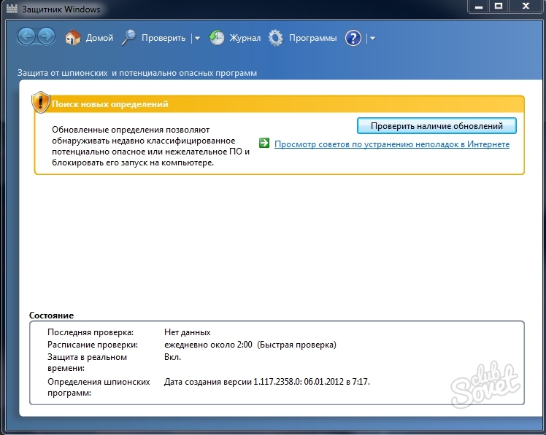The height and width of the screenshot is (435, 546).
Task: Open the Домой page label
Action: coord(99,38)
